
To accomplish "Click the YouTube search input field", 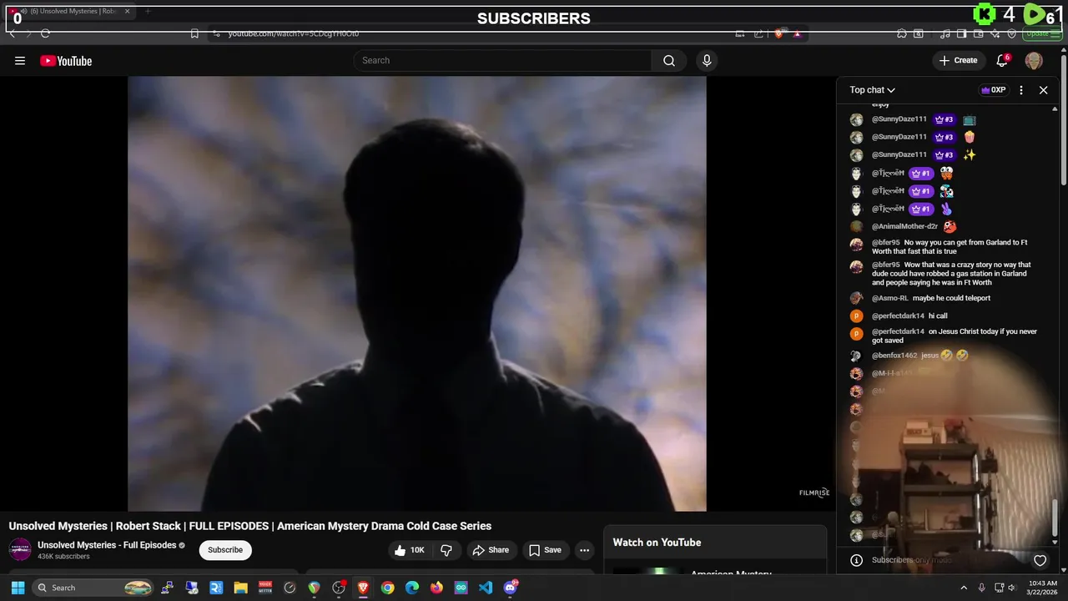I will (502, 60).
